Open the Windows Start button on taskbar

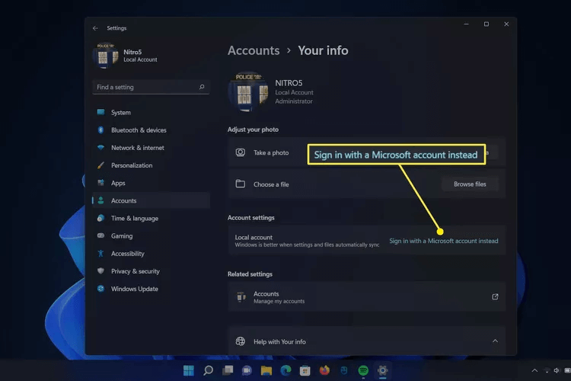pos(189,370)
